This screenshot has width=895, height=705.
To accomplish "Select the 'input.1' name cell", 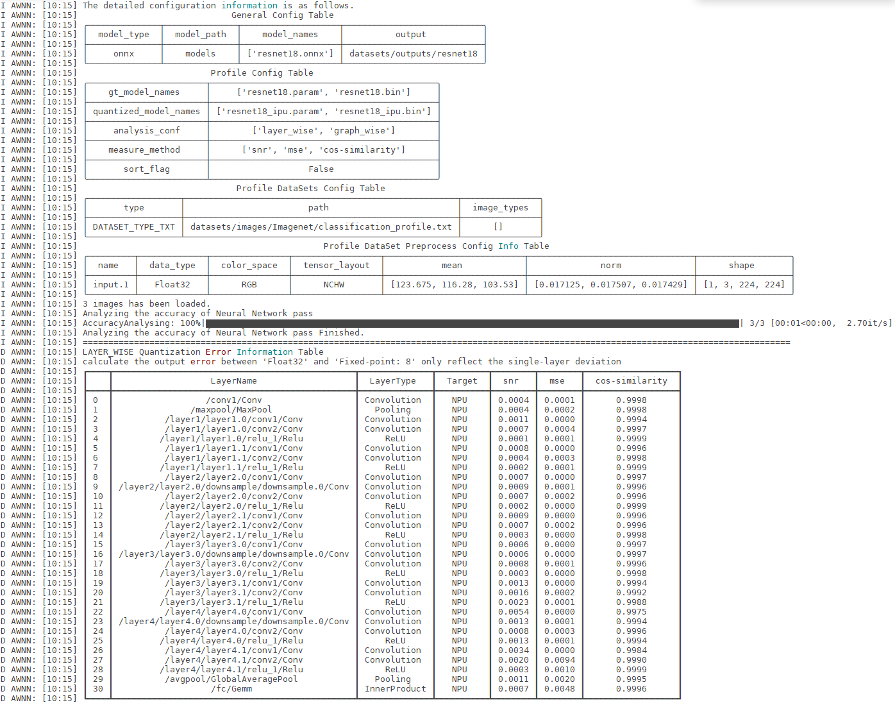I will (111, 285).
